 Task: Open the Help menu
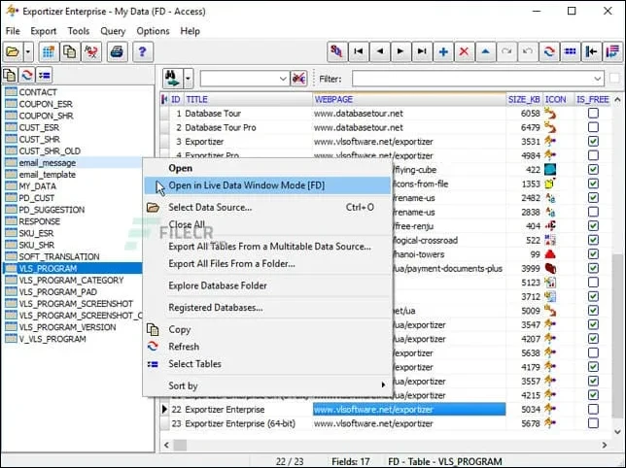coord(191,31)
